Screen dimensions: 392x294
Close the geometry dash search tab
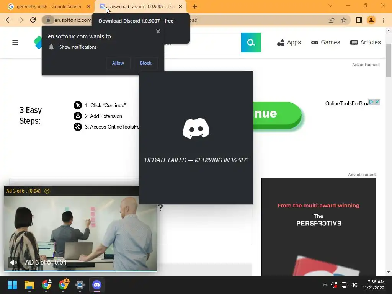coord(89,7)
